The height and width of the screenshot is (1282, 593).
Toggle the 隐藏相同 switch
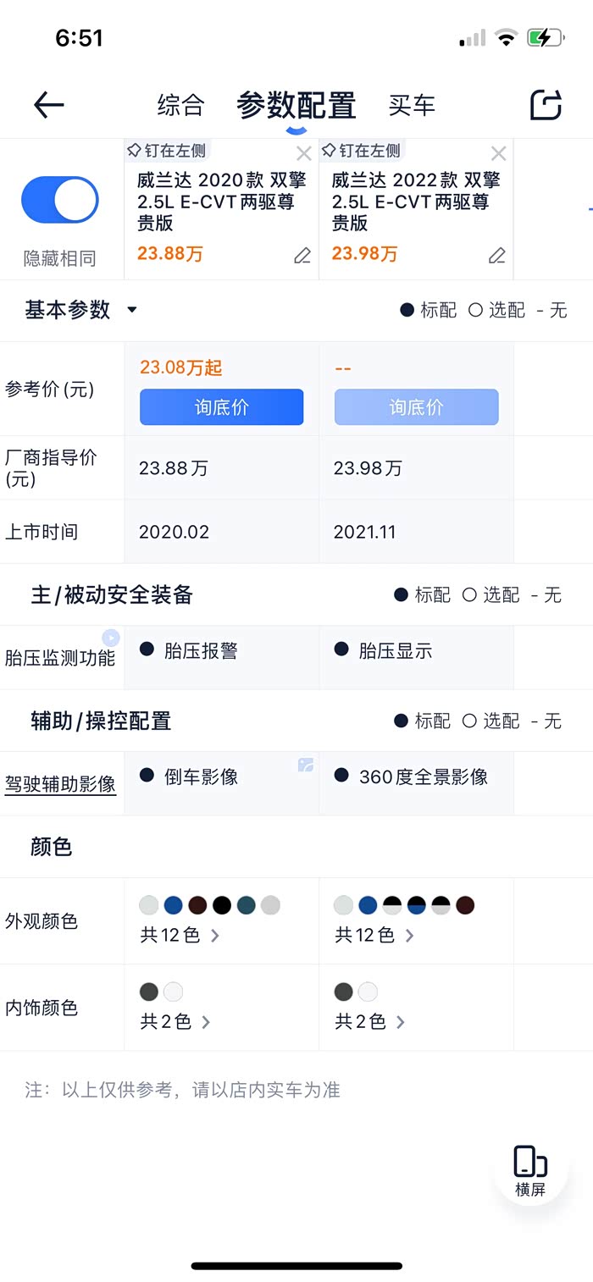pos(60,200)
